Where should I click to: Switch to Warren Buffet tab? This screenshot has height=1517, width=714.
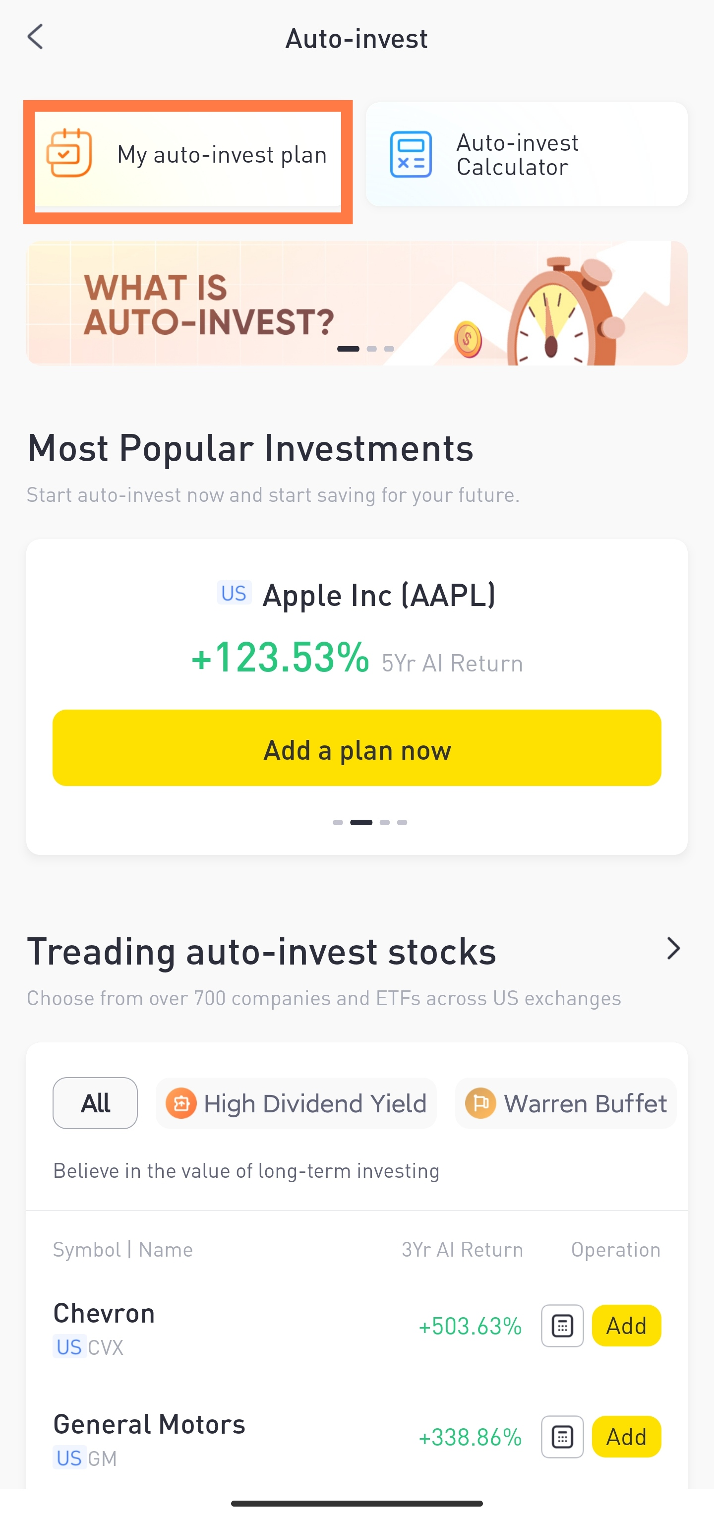click(585, 1103)
